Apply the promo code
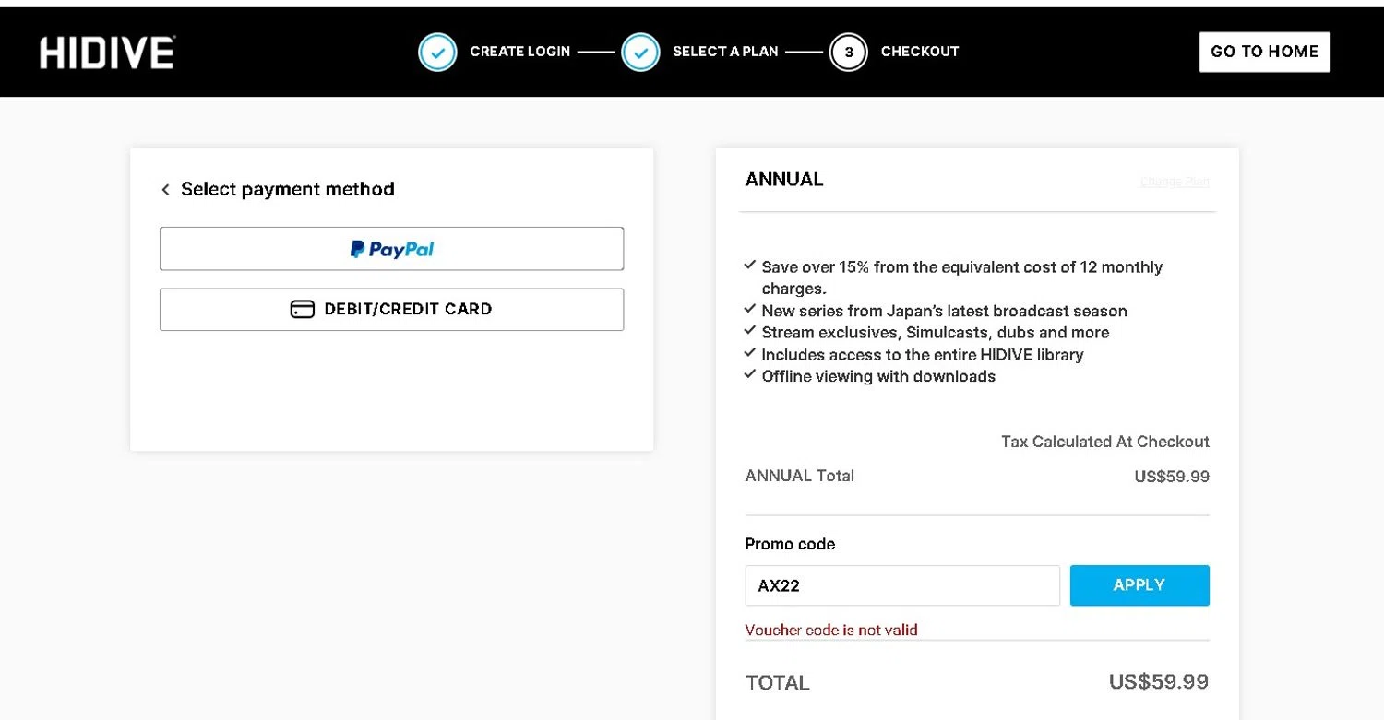 point(1139,585)
